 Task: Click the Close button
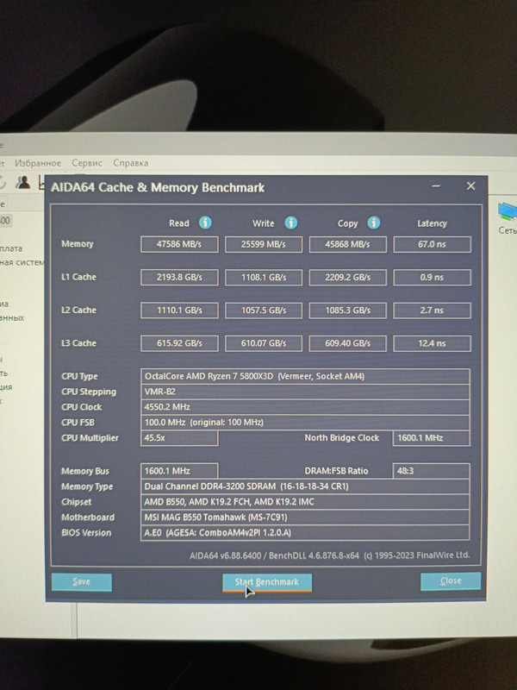coord(451,581)
